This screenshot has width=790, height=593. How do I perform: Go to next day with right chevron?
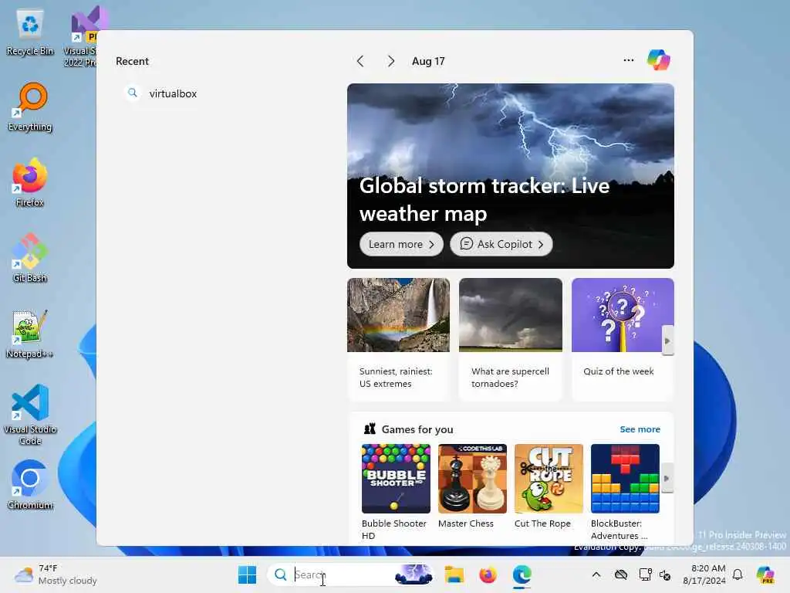[x=391, y=61]
